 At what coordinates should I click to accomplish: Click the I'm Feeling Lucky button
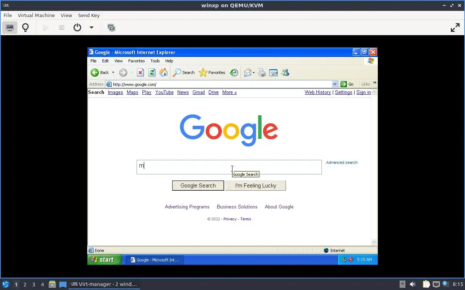point(256,186)
